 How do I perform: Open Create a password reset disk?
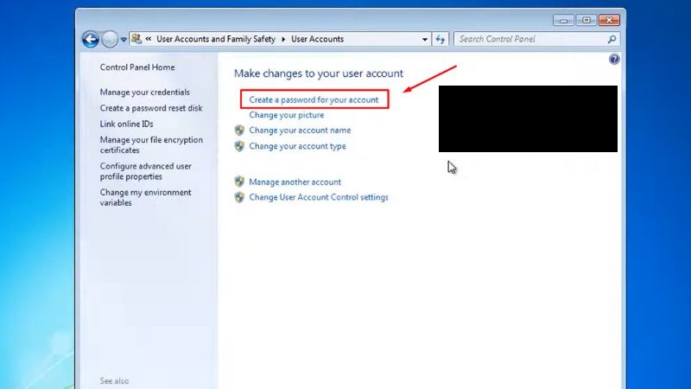(x=151, y=107)
